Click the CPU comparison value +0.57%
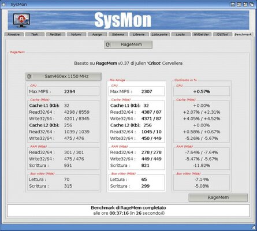Screen dimensions: 257x231 [x=202, y=91]
